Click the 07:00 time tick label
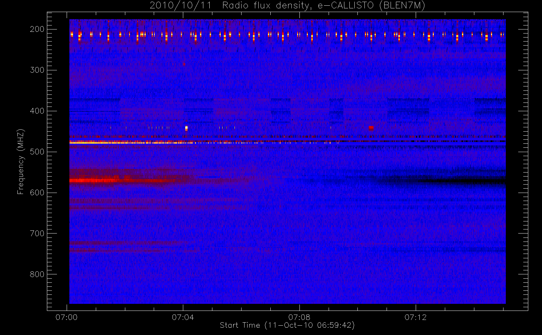 67,317
